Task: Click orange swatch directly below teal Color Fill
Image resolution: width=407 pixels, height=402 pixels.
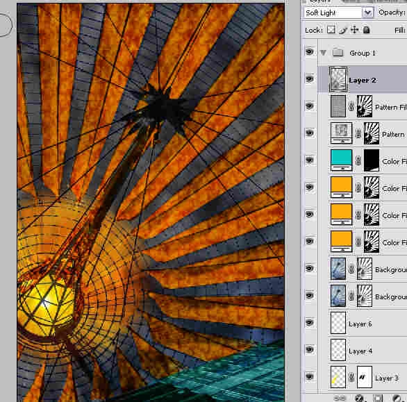Action: coord(341,187)
